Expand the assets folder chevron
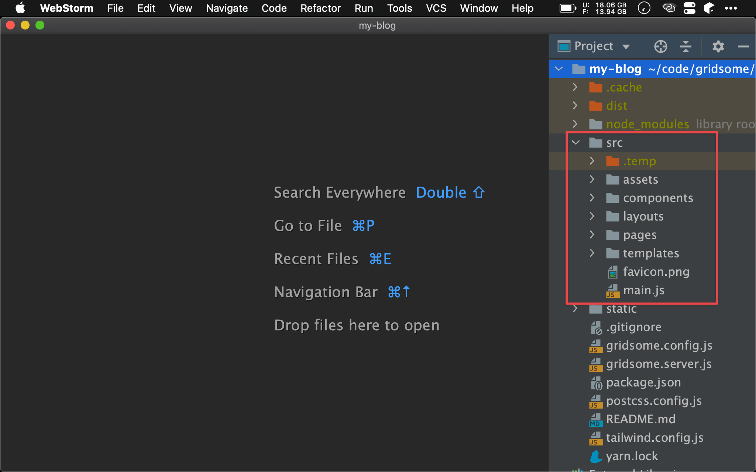Image resolution: width=756 pixels, height=472 pixels. (592, 179)
